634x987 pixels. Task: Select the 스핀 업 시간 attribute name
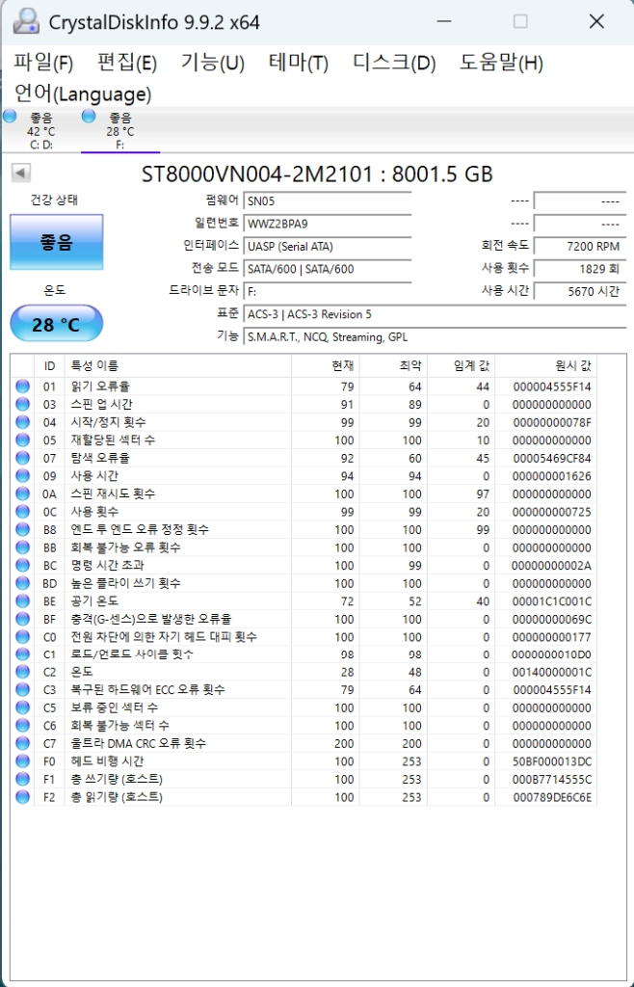pos(101,404)
